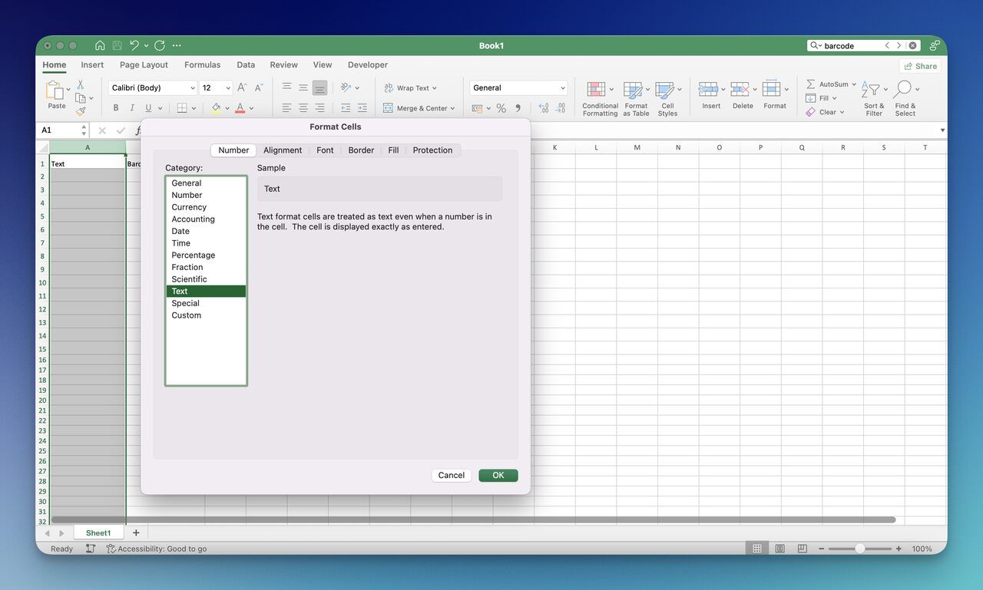Click the Undo arrow icon

tap(134, 45)
